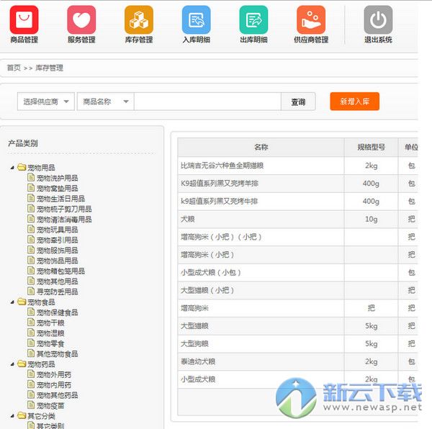Image resolution: width=432 pixels, height=429 pixels.
Task: Select 宠物其他用品 category
Action: 58,281
